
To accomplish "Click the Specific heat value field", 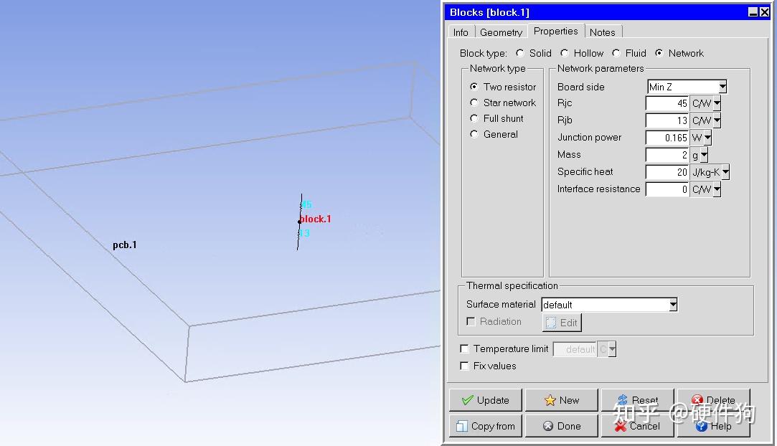I will coord(667,172).
